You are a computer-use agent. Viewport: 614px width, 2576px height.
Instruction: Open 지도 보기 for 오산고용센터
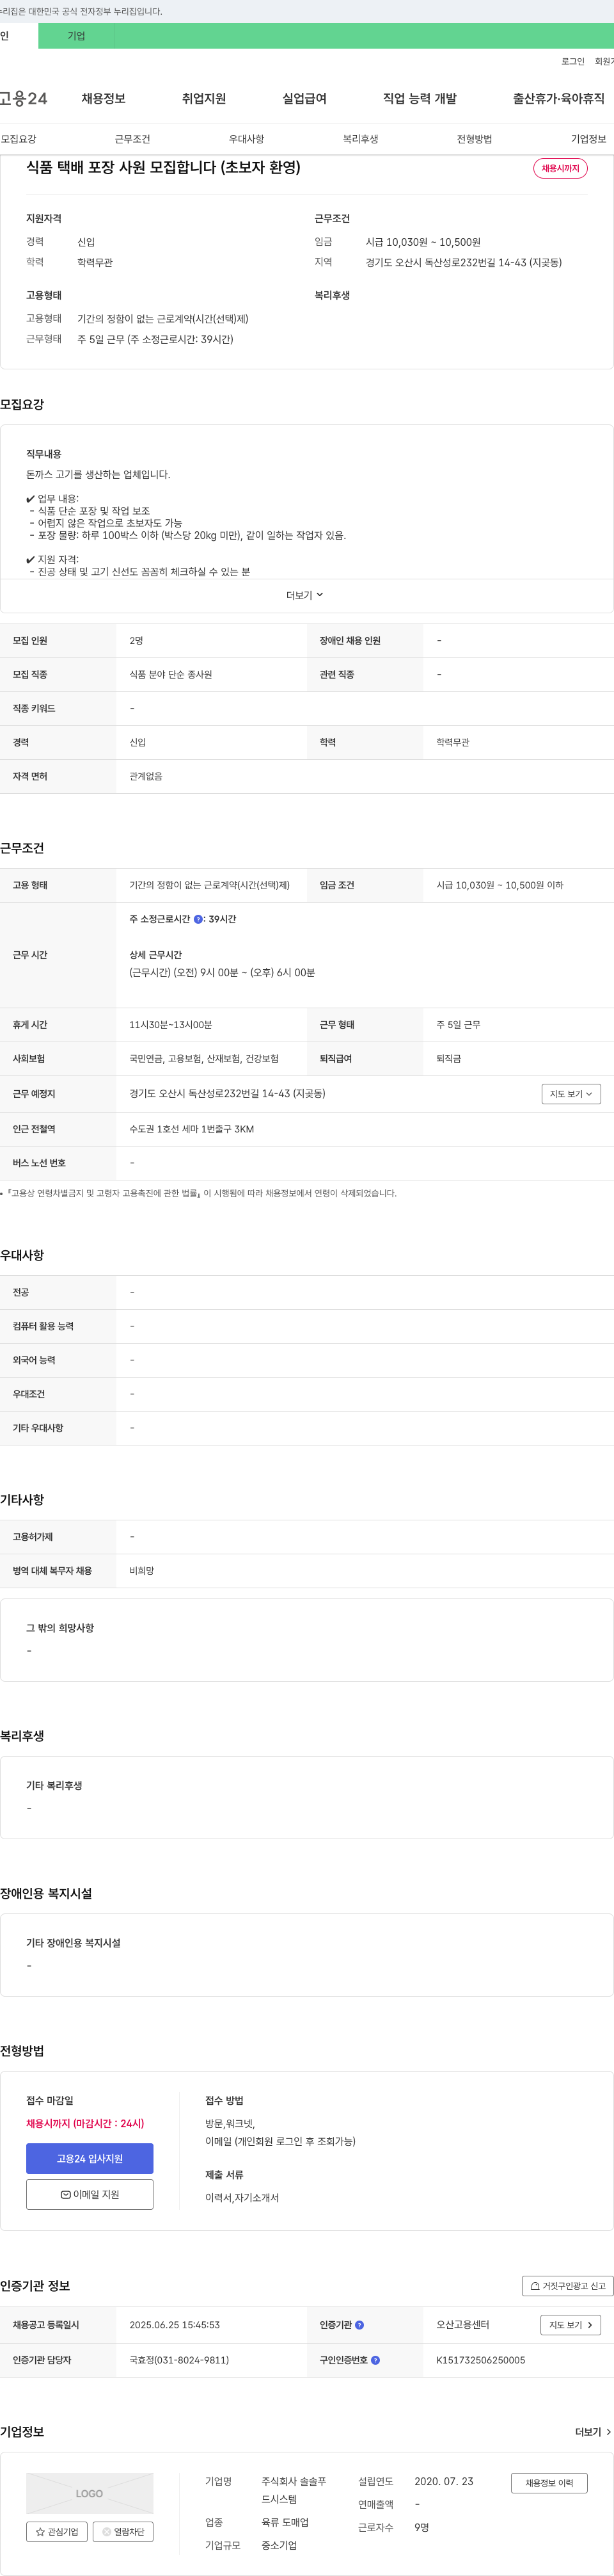pyautogui.click(x=571, y=2325)
